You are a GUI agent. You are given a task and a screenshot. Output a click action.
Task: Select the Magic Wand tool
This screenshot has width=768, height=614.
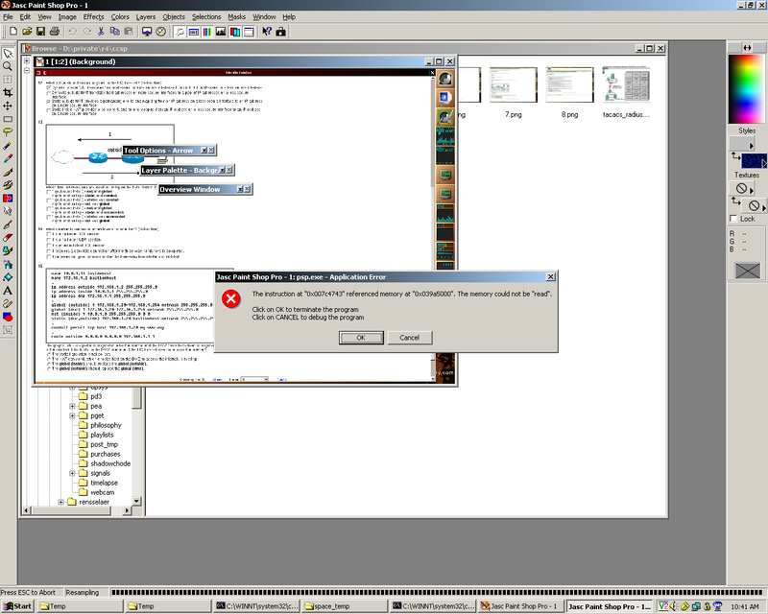[8, 146]
